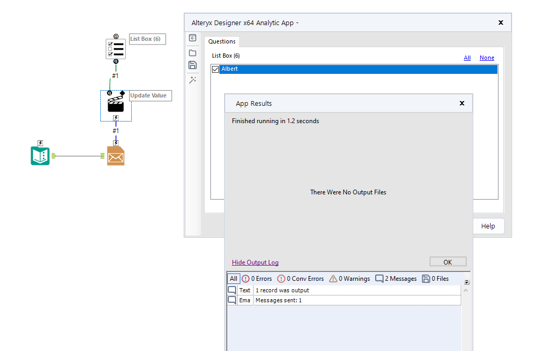Open a saved analytic app via the folder icon

click(x=193, y=53)
